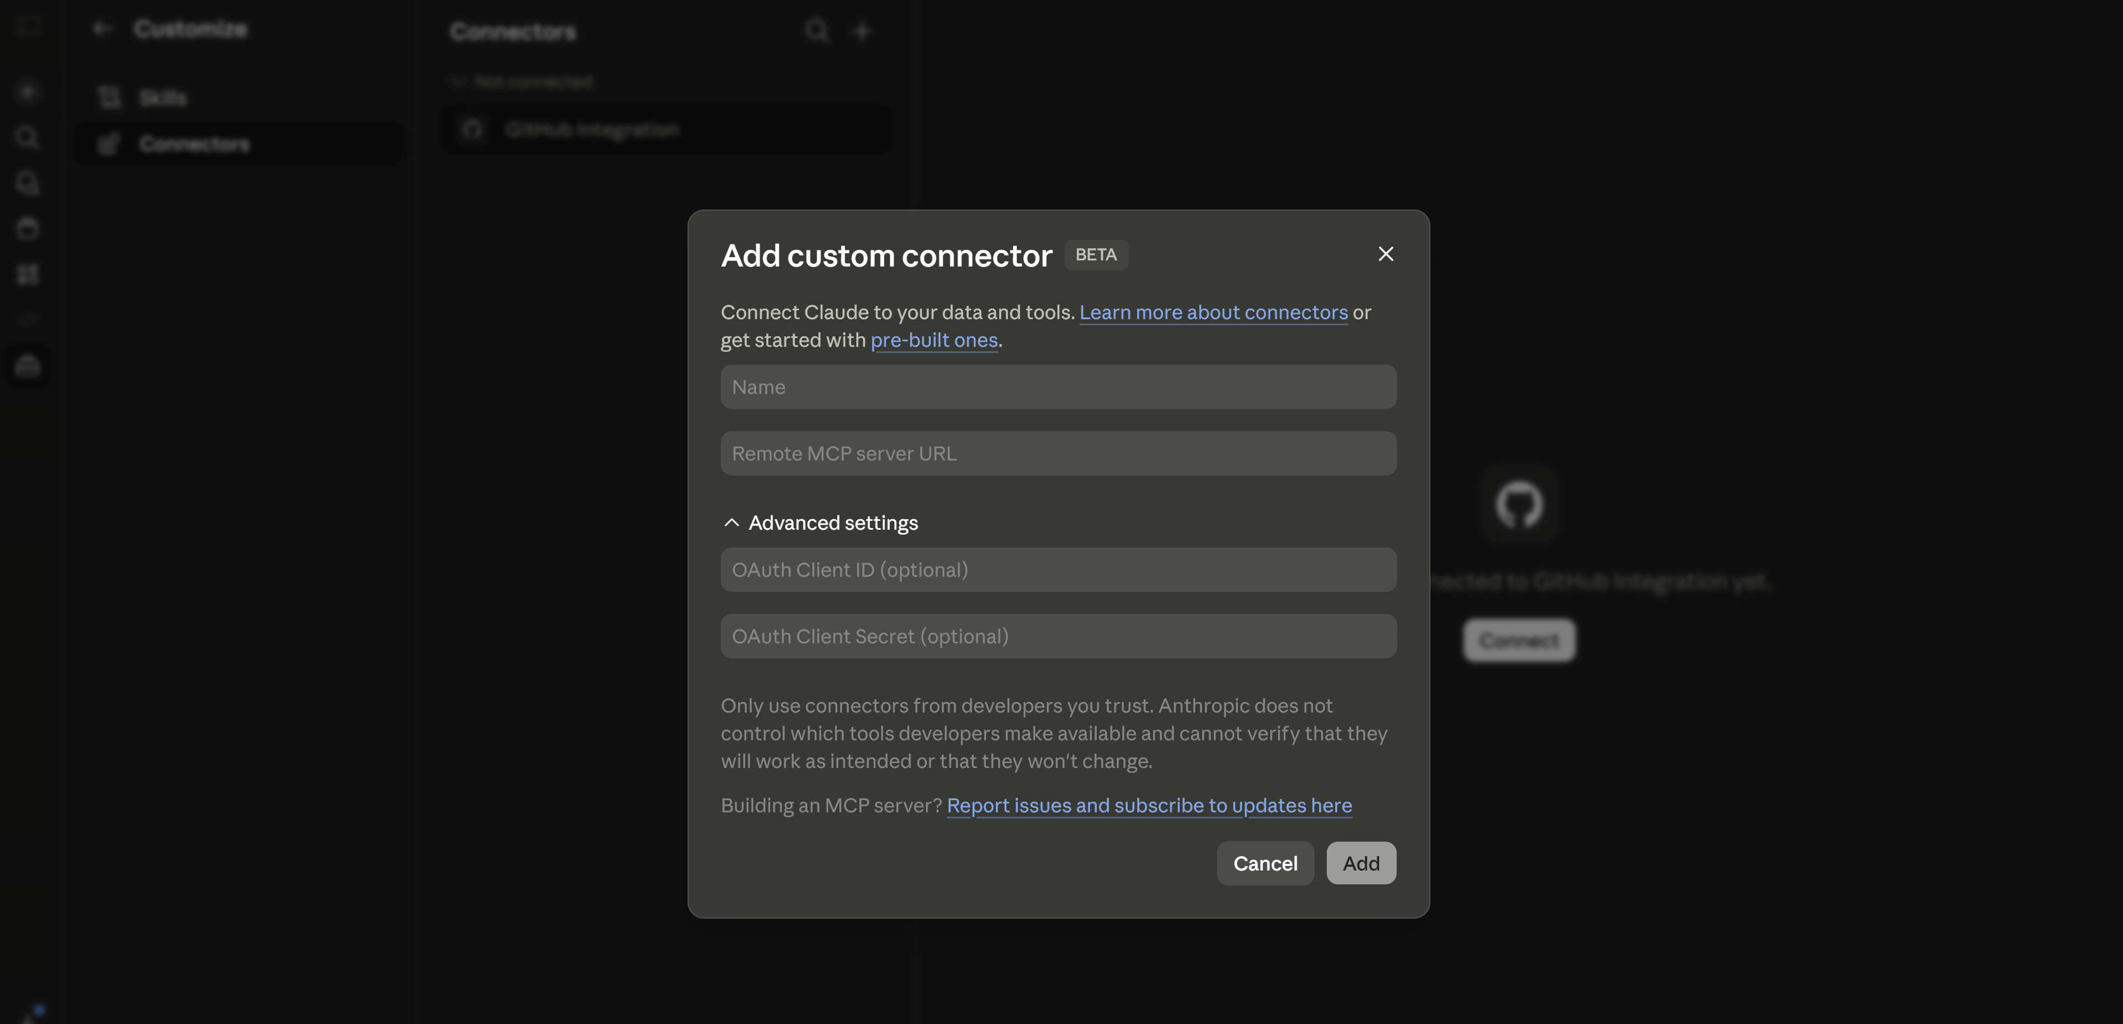Click the Connectors panel heading
2123x1024 pixels.
(513, 32)
